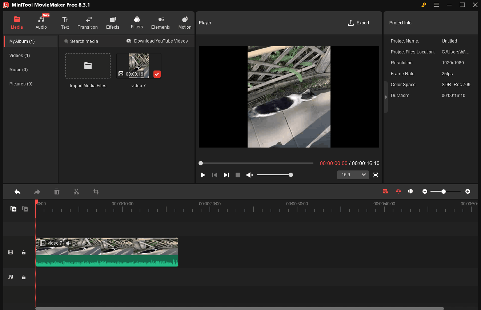Play the video preview

203,175
